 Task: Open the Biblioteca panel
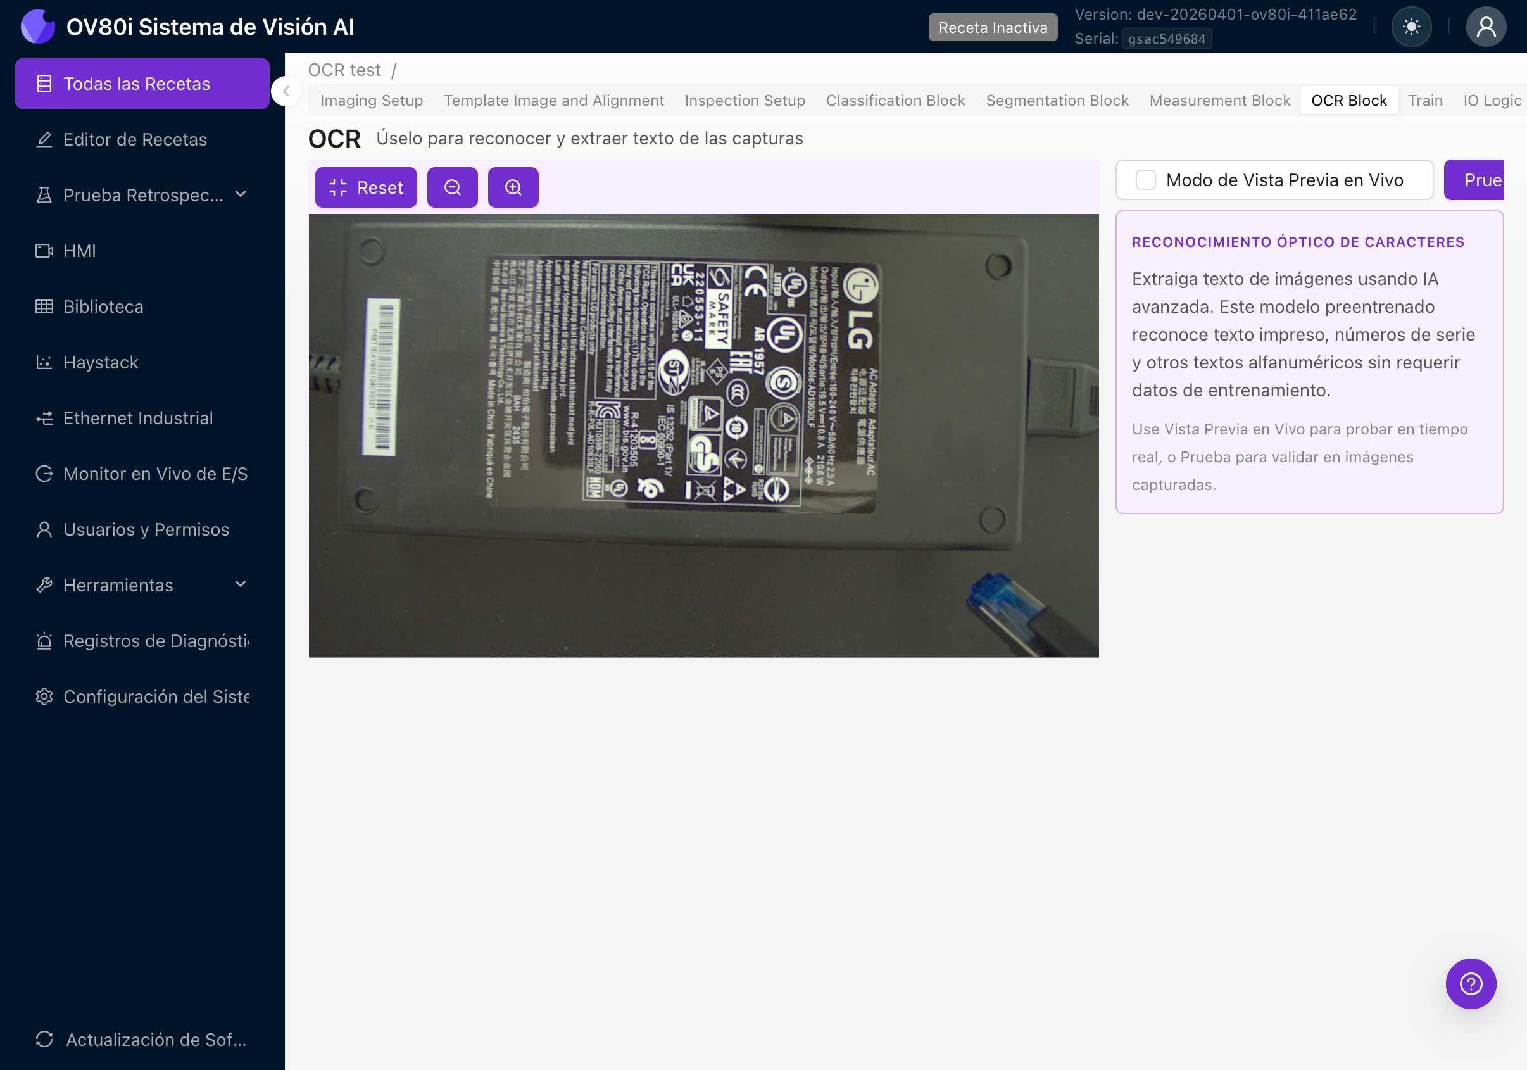pyautogui.click(x=103, y=306)
